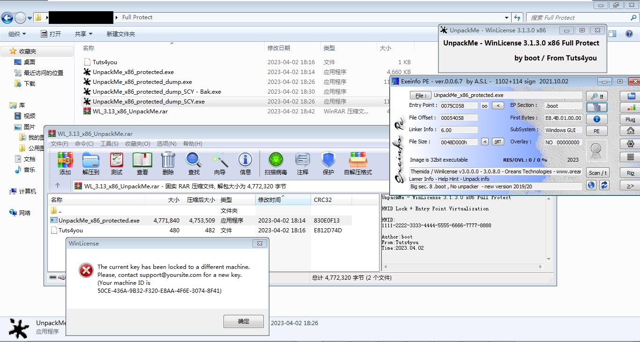640x342 pixels.
Task: Click the Exeinfo PE Rip button
Action: tap(631, 173)
